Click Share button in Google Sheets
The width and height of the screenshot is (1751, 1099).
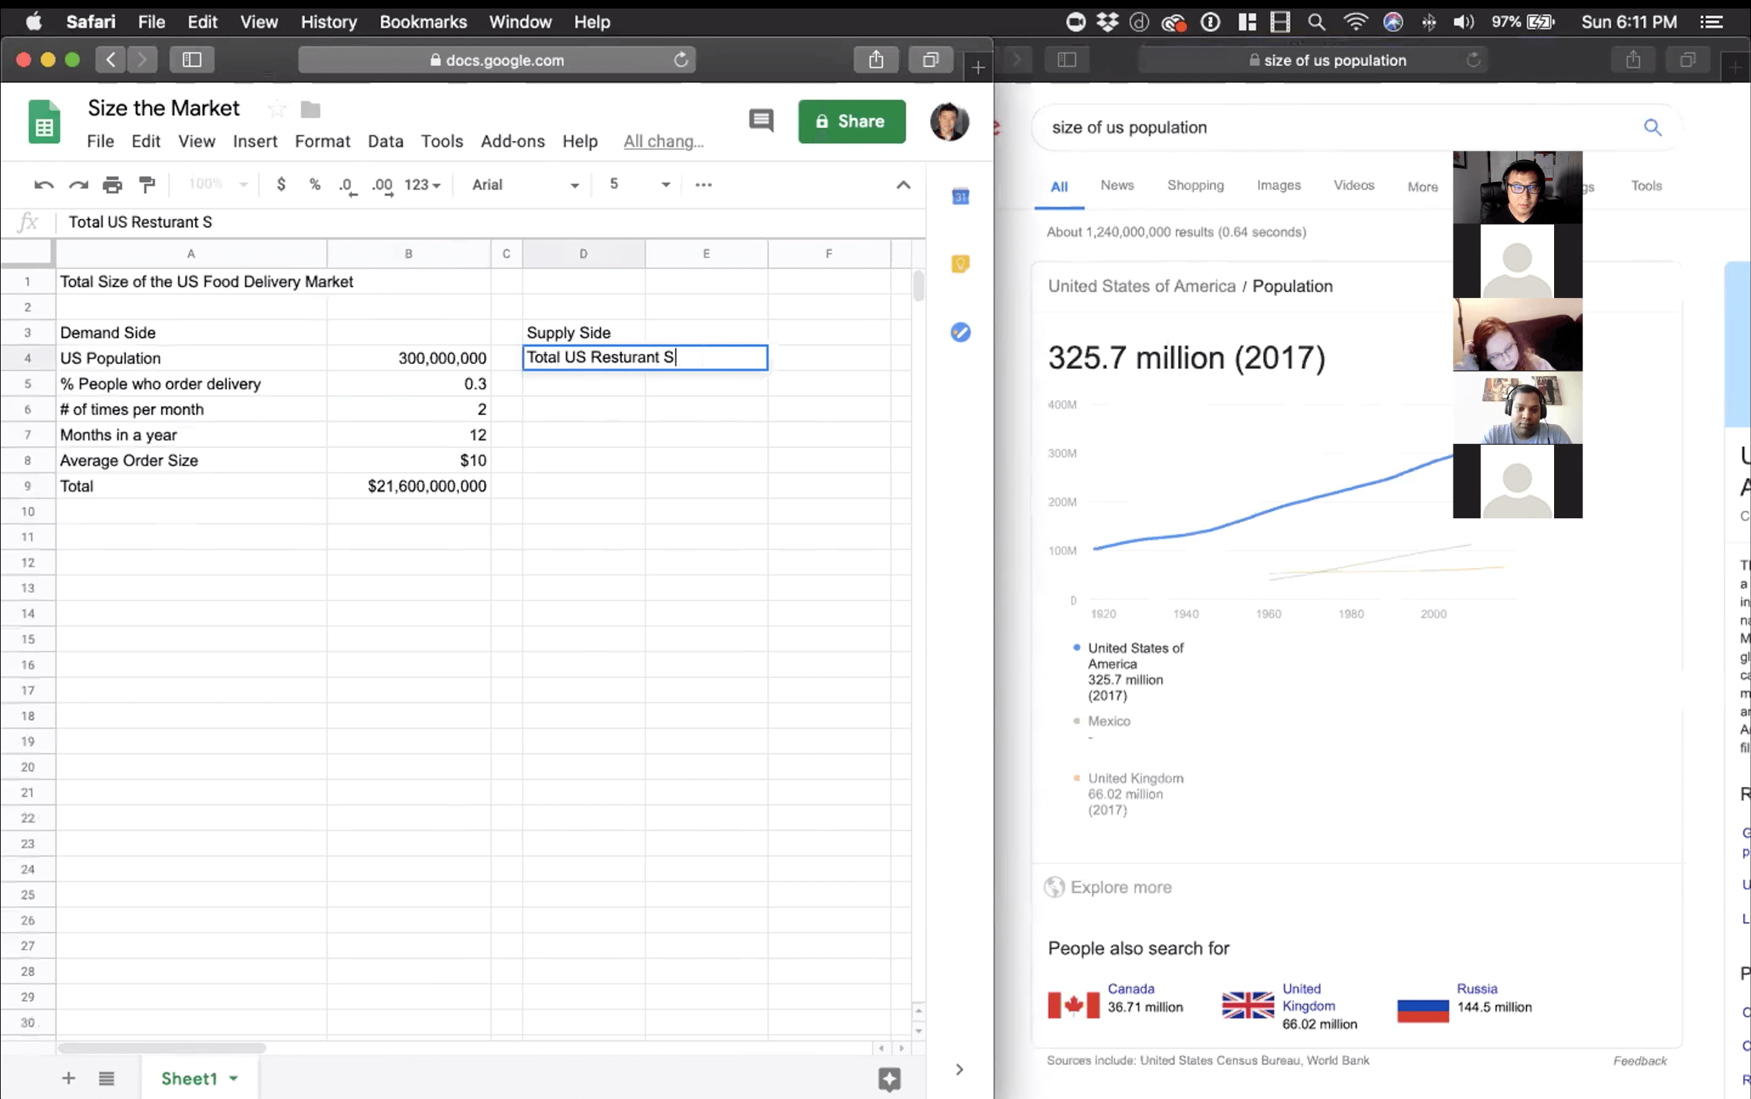(851, 120)
